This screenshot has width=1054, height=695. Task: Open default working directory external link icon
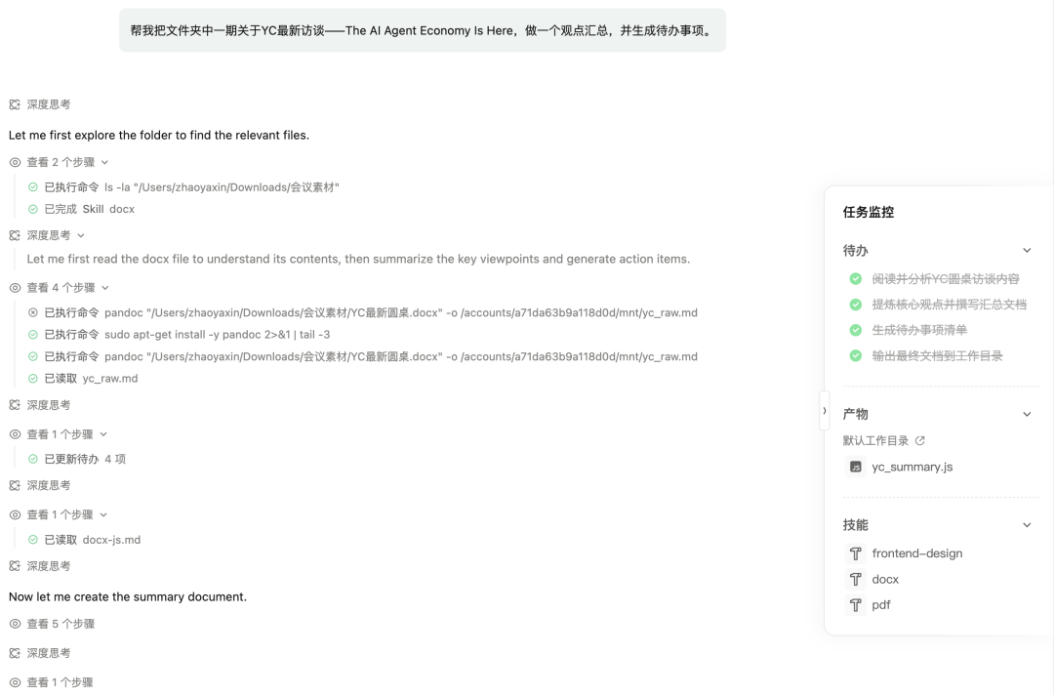[x=920, y=441]
